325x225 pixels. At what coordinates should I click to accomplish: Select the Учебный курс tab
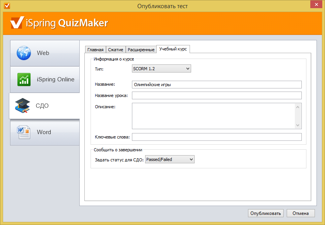(x=173, y=49)
